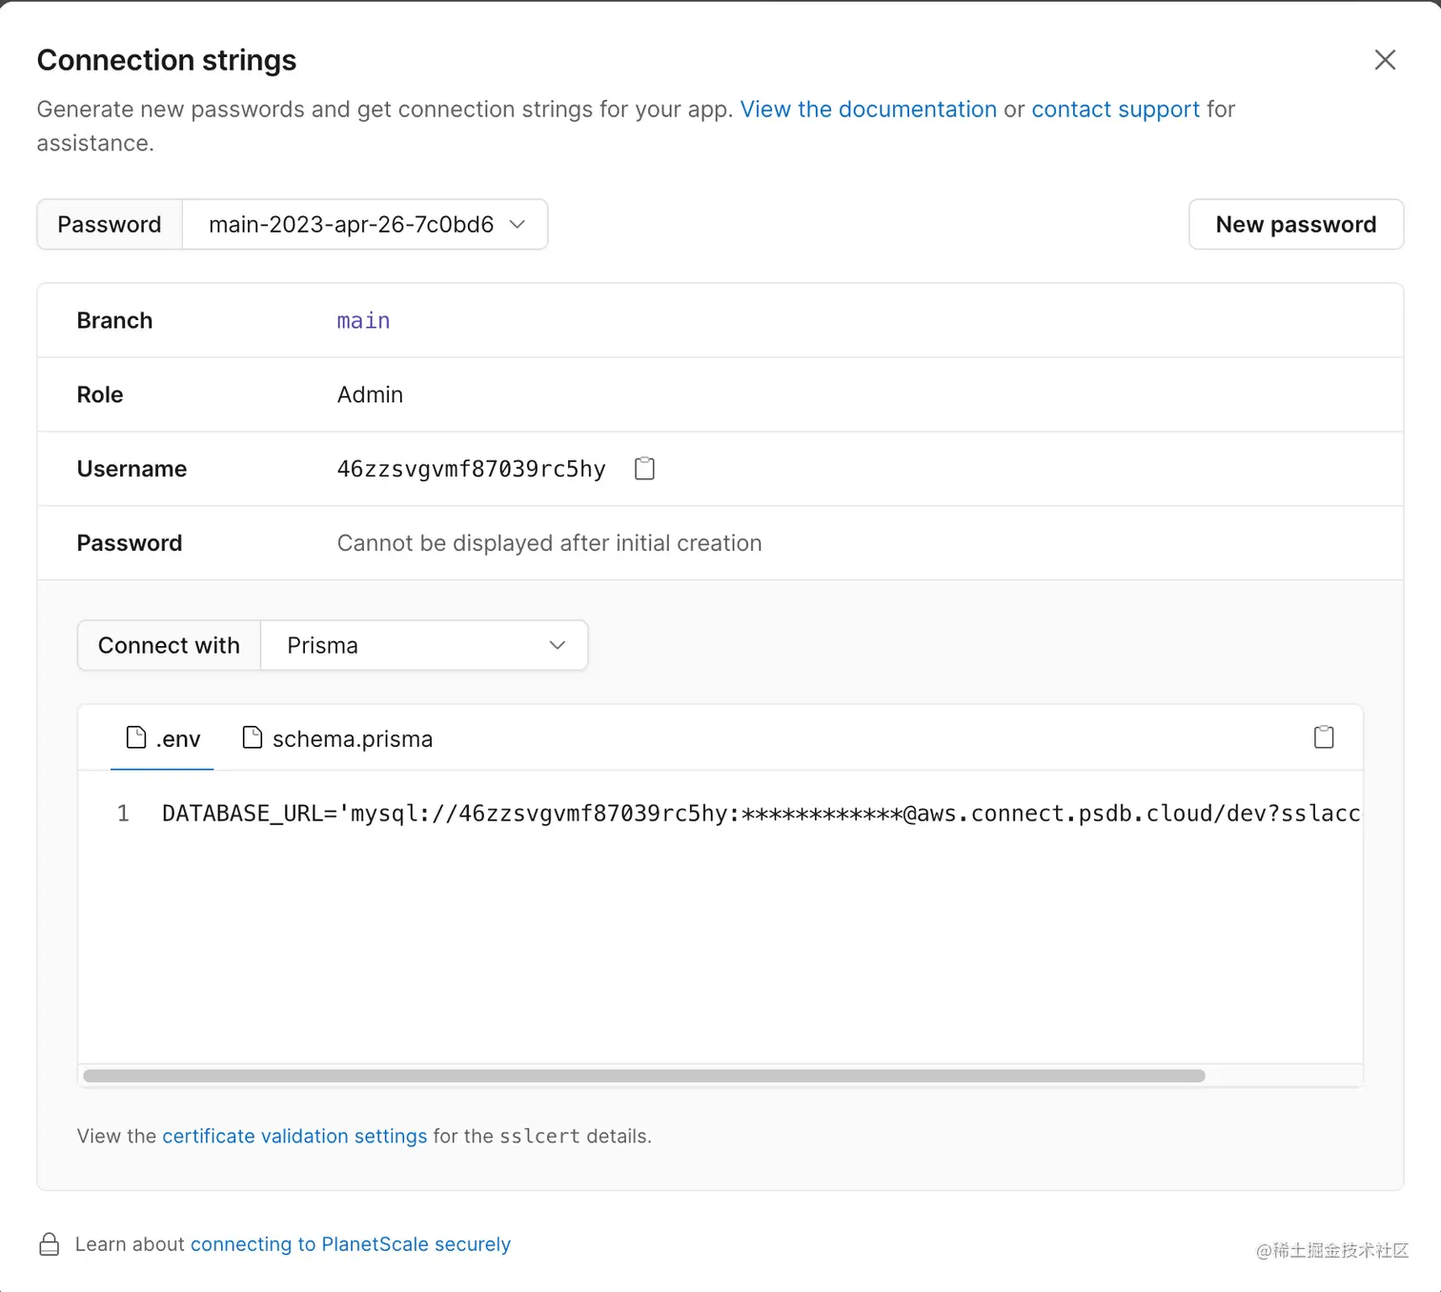Copy the username to clipboard
Screen dimensions: 1441x1292
pos(645,469)
